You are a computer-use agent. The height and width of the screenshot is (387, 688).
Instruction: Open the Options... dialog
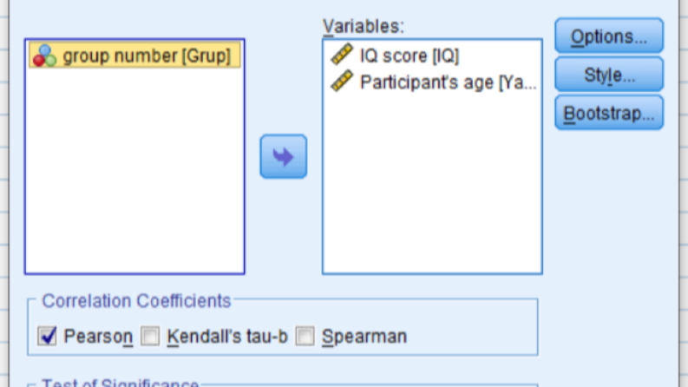point(609,36)
